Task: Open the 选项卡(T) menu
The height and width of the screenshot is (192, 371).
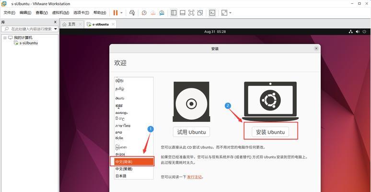Action: click(x=81, y=13)
